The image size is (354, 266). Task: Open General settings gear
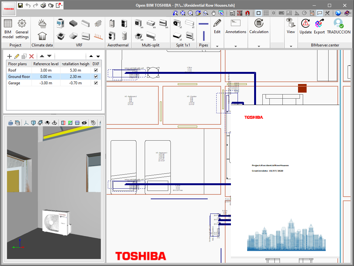(x=22, y=29)
